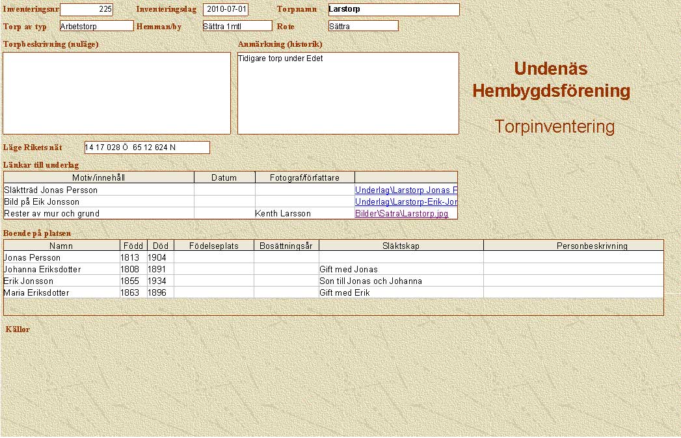
Task: Click the Hemman/by field with Sättra 1mtl
Action: tap(236, 26)
